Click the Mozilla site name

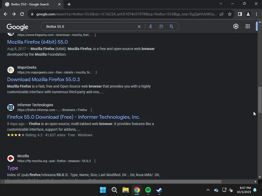[23, 156]
